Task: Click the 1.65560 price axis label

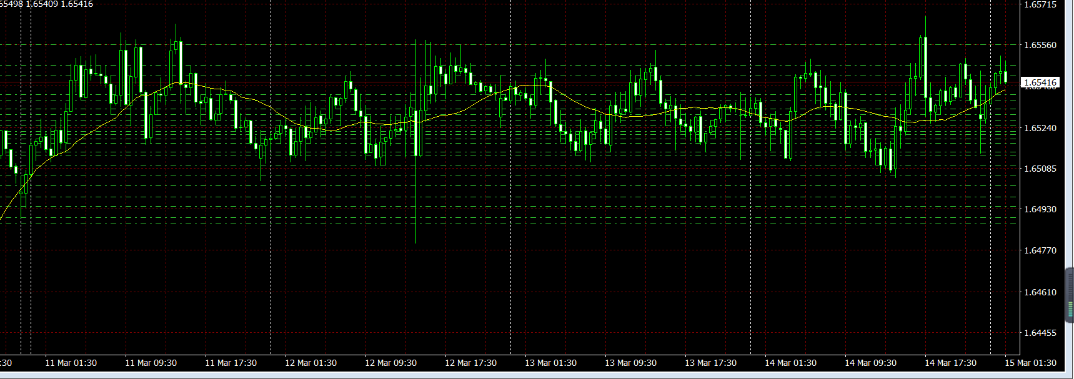Action: pos(1040,45)
